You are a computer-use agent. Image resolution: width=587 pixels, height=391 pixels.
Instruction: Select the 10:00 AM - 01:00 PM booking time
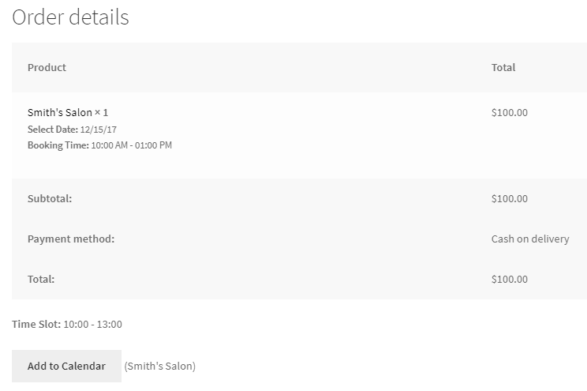click(x=132, y=145)
